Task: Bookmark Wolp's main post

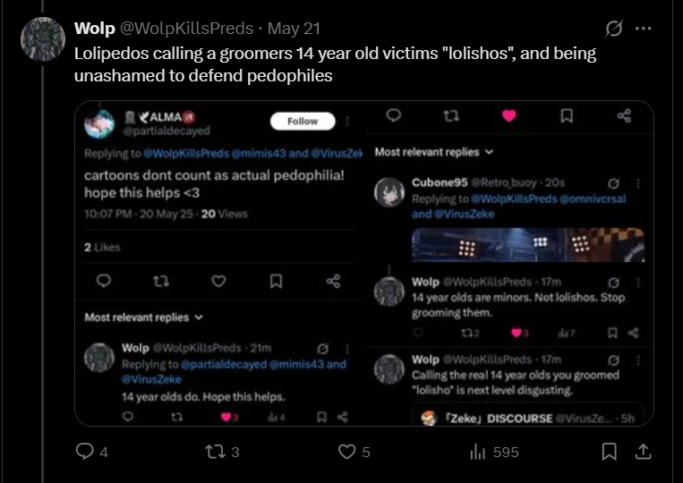Action: (x=609, y=452)
